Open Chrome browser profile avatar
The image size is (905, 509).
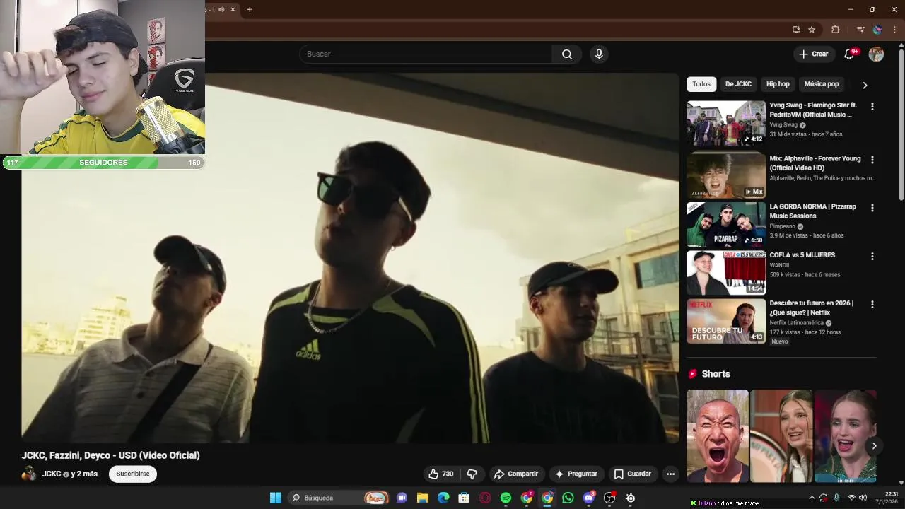877,30
